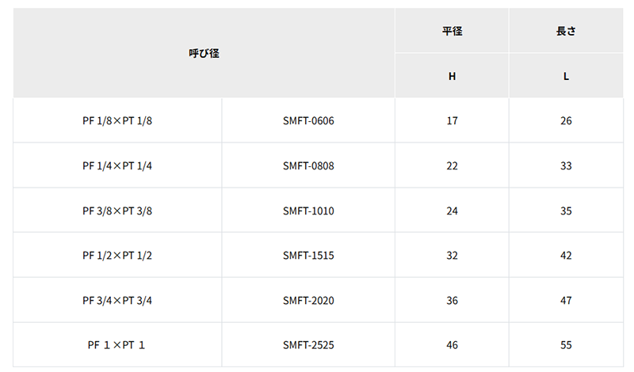Click the H subheader cell
634x372 pixels.
[x=452, y=76]
